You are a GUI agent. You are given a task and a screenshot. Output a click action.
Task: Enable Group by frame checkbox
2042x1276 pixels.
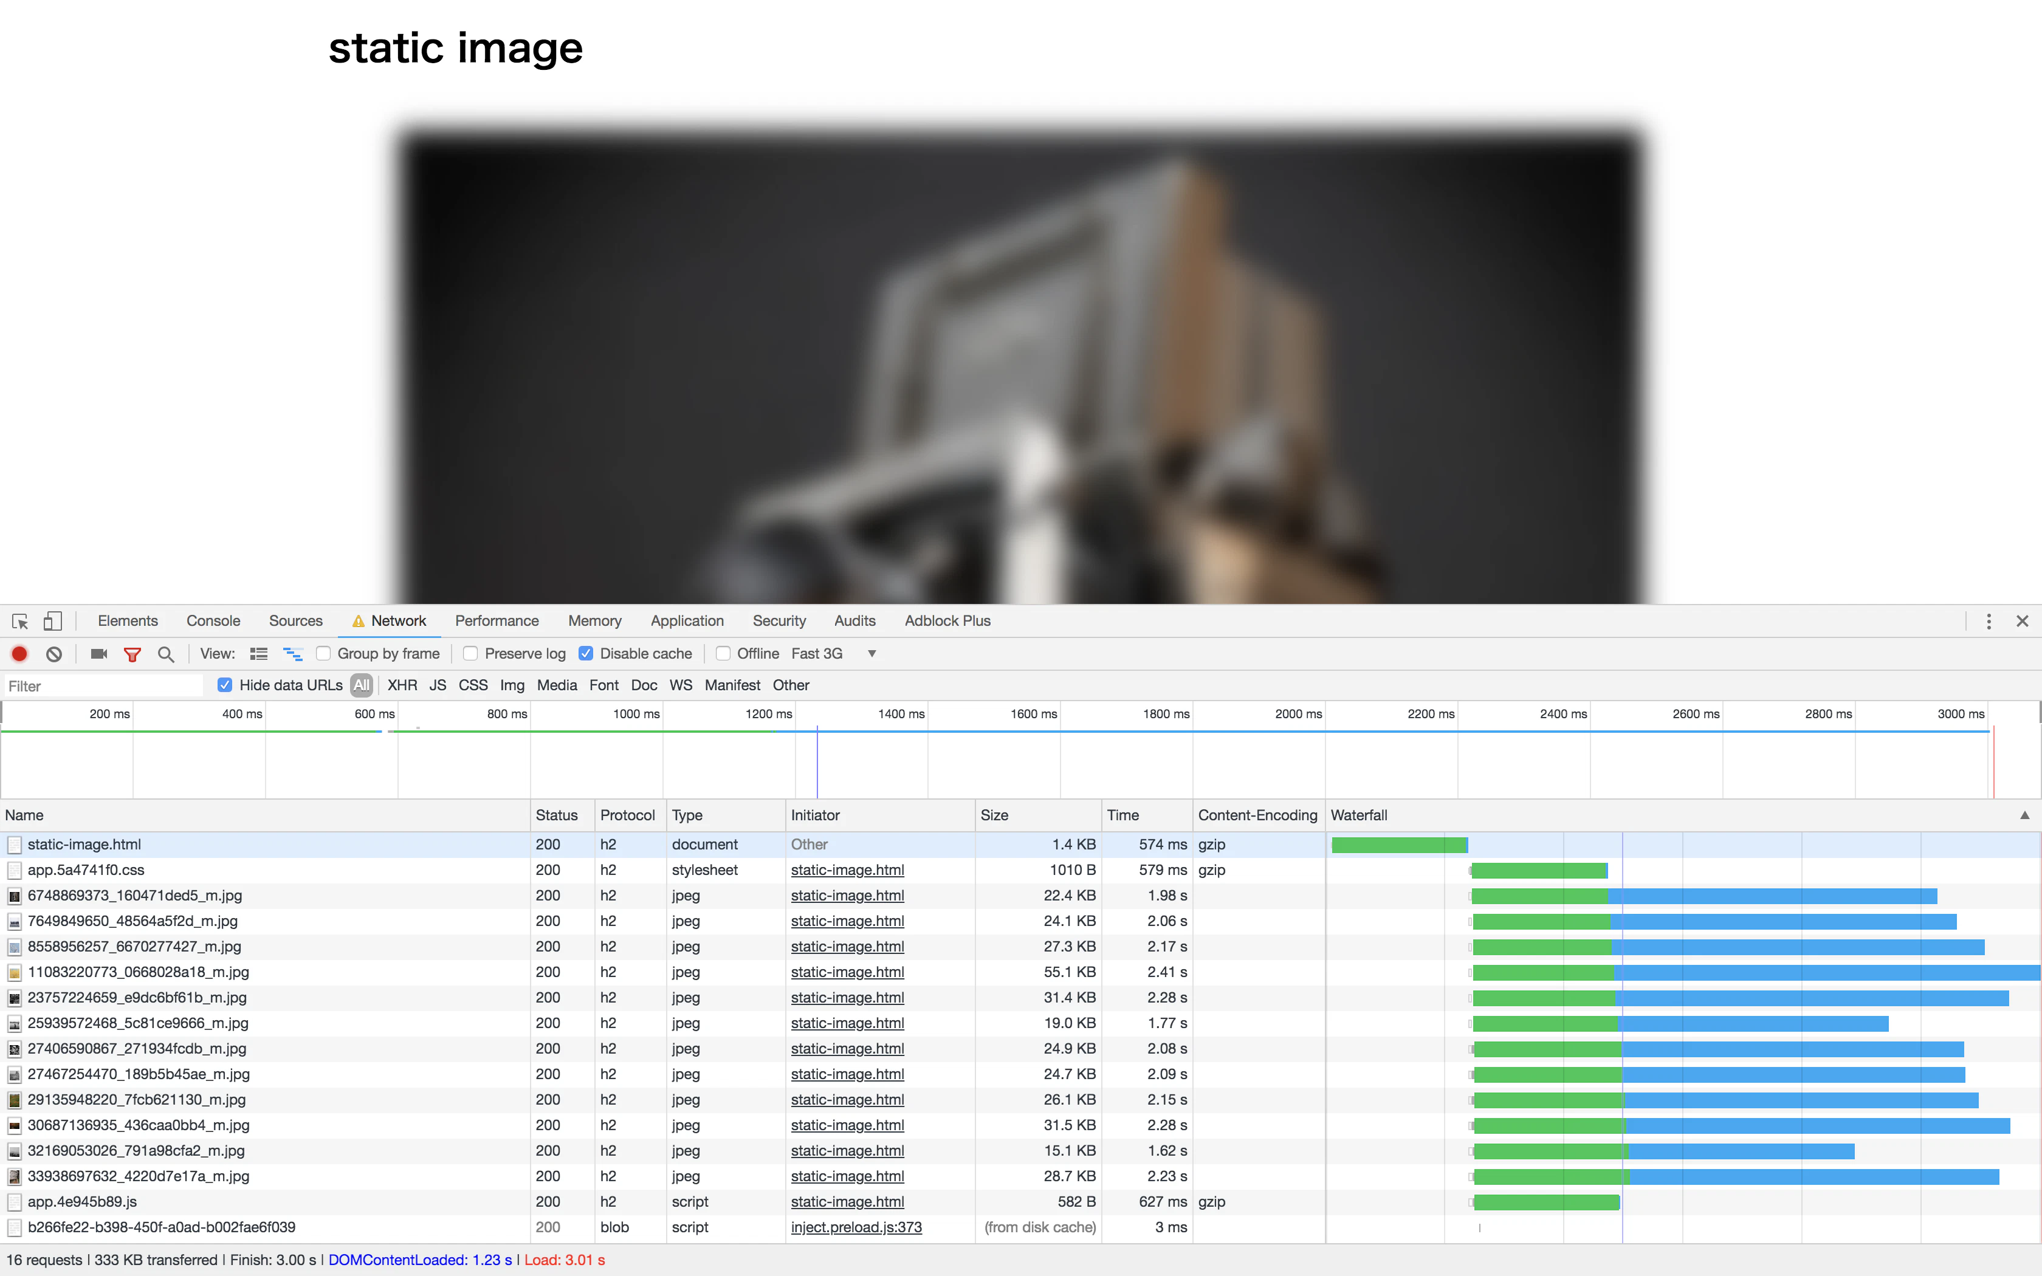click(x=323, y=654)
